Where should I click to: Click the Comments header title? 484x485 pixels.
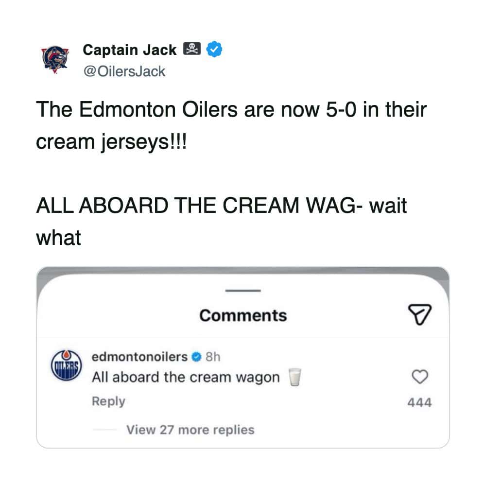(243, 315)
